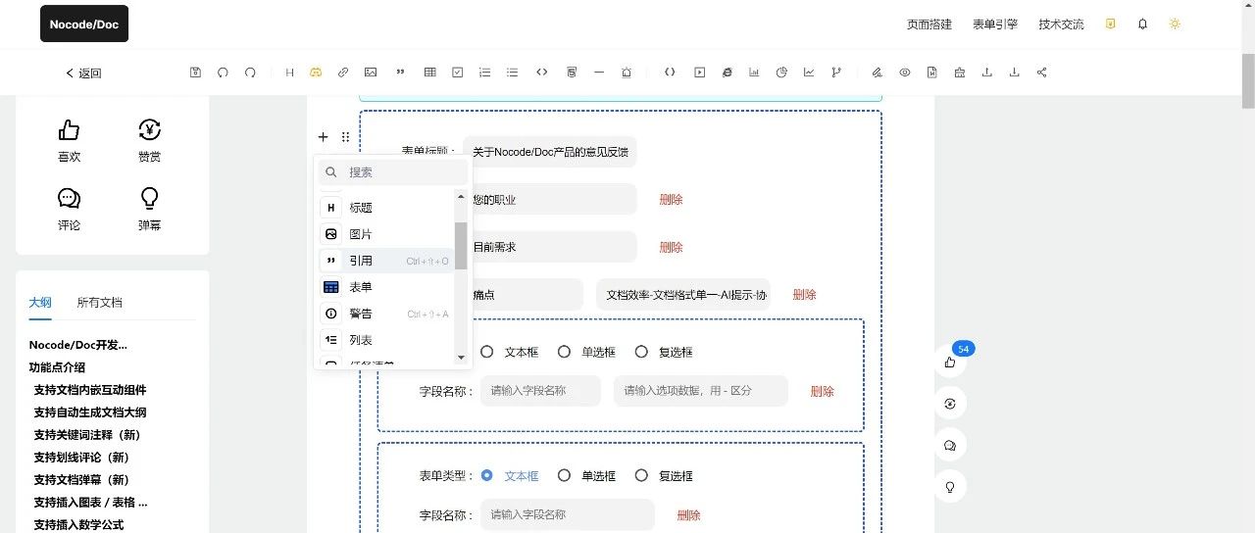Insert a hyperlink from the toolbar
This screenshot has height=533, width=1255.
pyautogui.click(x=343, y=73)
